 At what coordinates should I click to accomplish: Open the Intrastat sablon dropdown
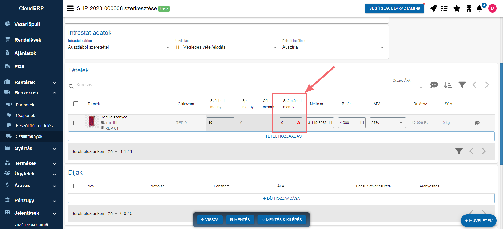[x=119, y=47]
